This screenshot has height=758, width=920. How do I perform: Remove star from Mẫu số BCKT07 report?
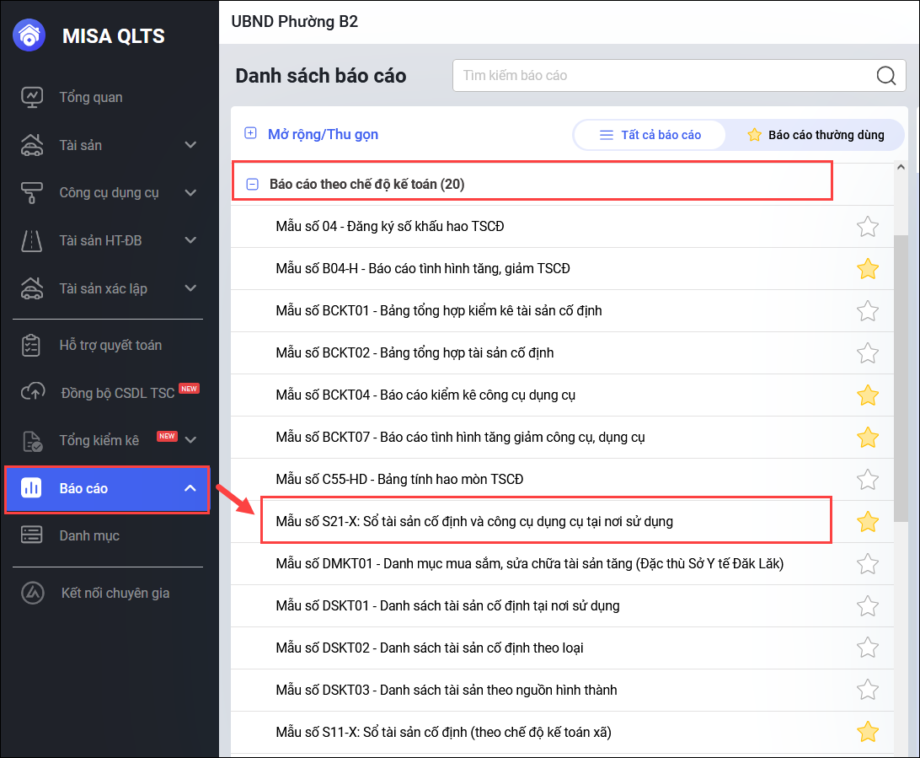(x=868, y=438)
